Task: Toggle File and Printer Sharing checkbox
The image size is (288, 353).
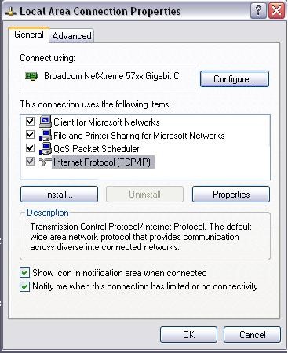Action: (x=30, y=135)
